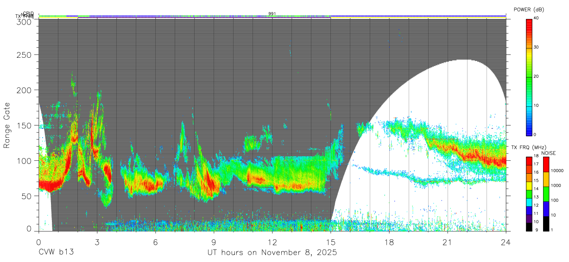Click the 14 label on TX FRQ legend

(x=536, y=189)
